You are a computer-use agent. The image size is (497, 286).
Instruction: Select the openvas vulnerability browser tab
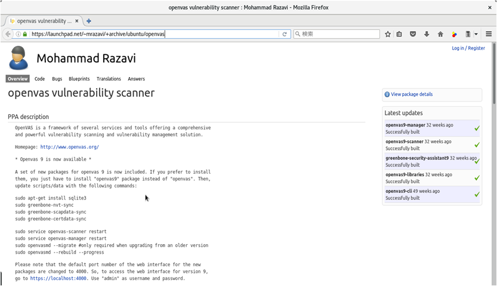click(x=44, y=21)
